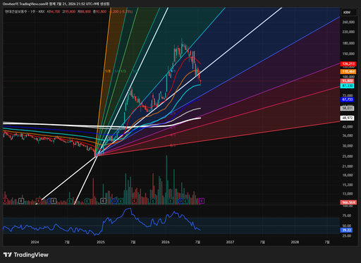Click the orange 1/8 Gann fan label
361x263 pixels.
108,71
